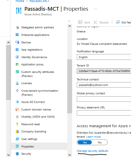Click outer left scrollbar up arrow
The image size is (131, 157).
coord(8,43)
